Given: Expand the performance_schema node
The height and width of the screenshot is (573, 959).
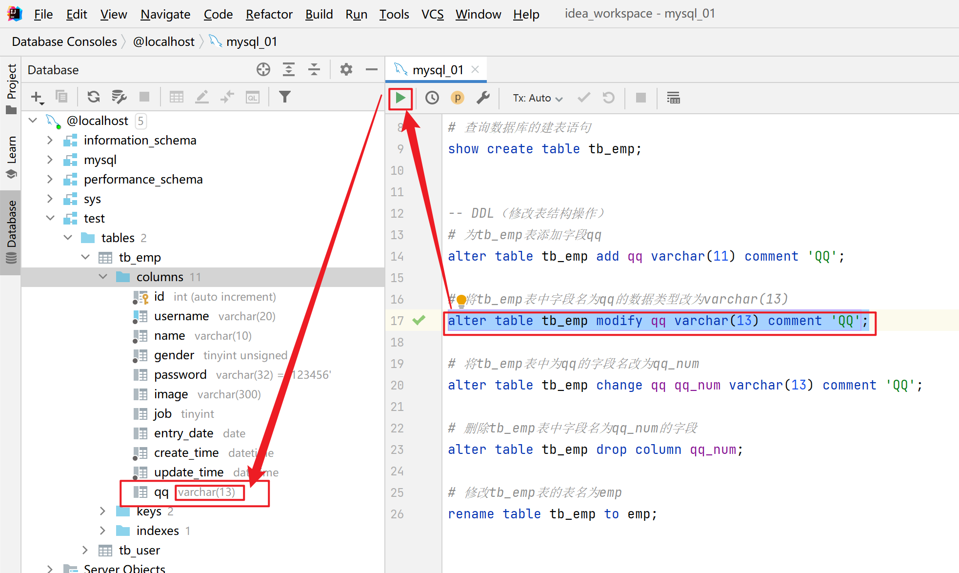Looking at the screenshot, I should (50, 179).
